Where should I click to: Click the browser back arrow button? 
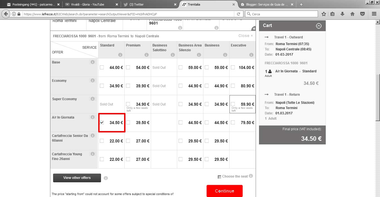pyautogui.click(x=6, y=14)
